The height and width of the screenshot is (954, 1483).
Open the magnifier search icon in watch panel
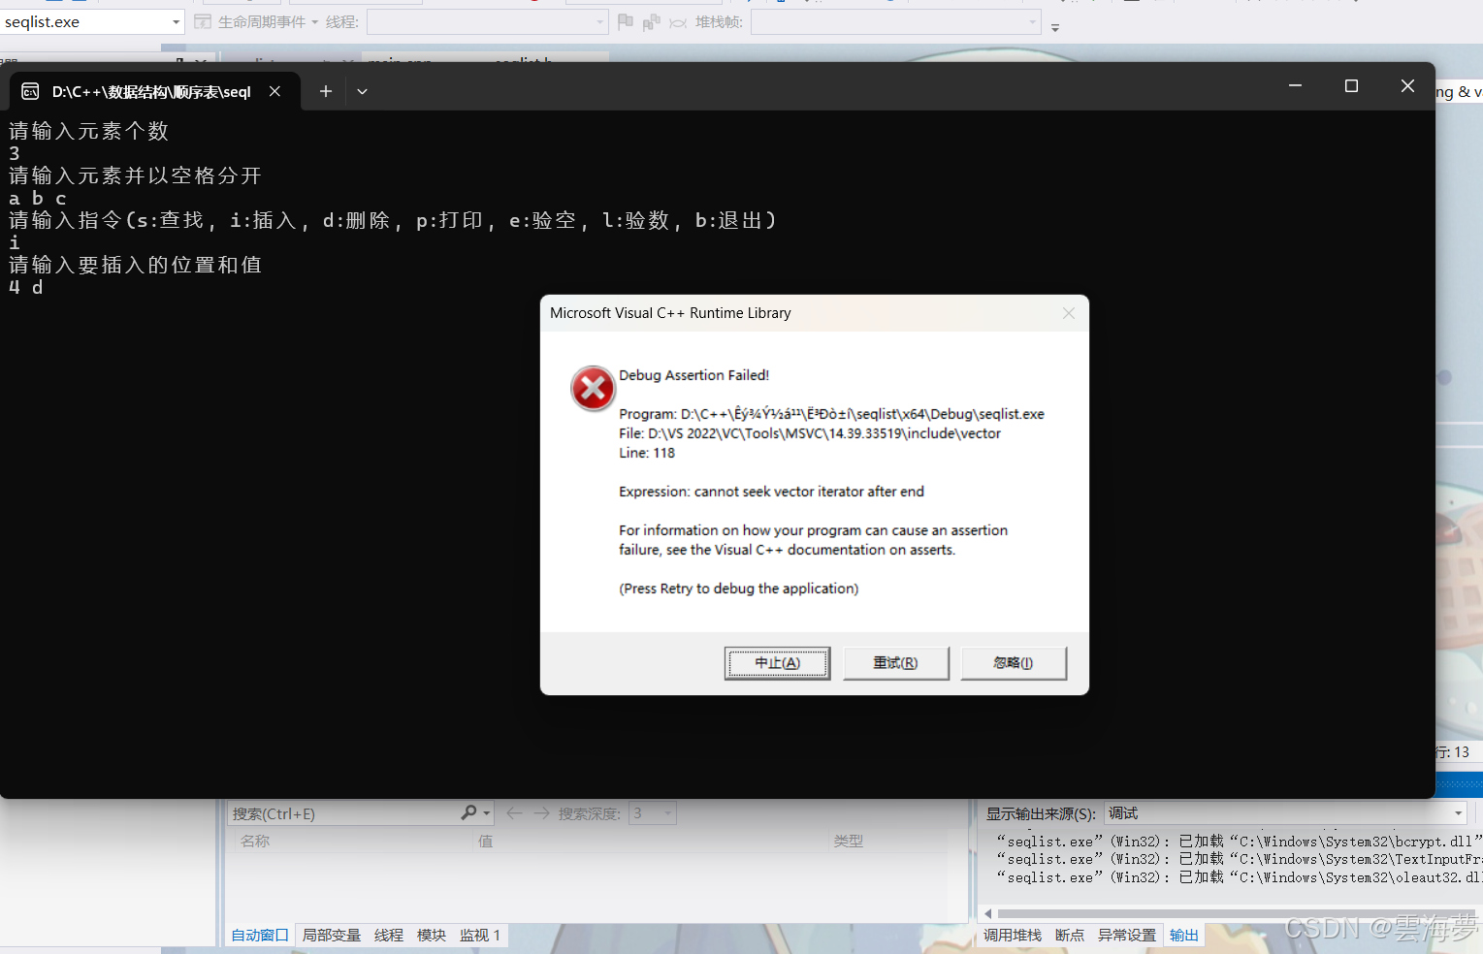pos(469,812)
